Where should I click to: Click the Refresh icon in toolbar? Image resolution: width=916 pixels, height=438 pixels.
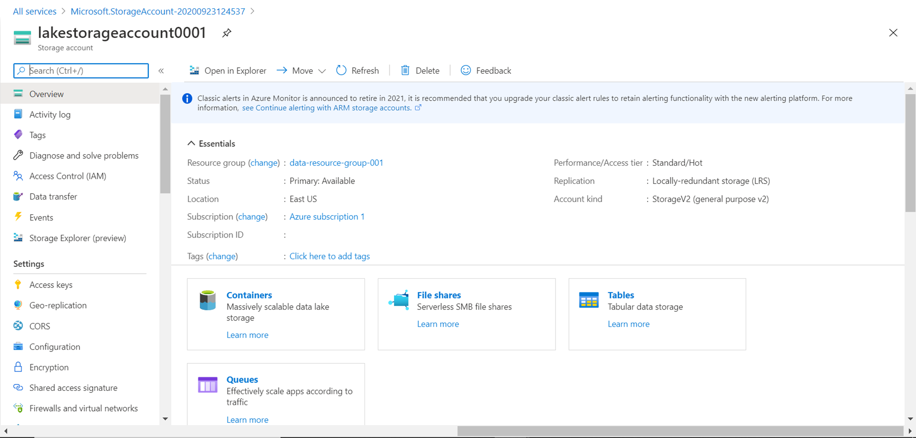pyautogui.click(x=341, y=70)
